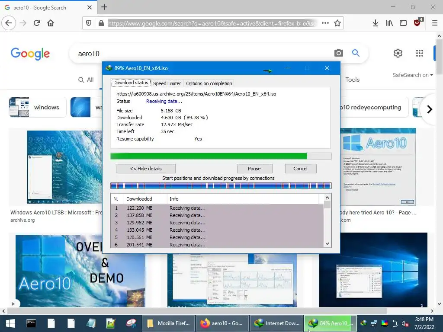
Task: Open the tracking protection shield icon
Action: tap(89, 23)
